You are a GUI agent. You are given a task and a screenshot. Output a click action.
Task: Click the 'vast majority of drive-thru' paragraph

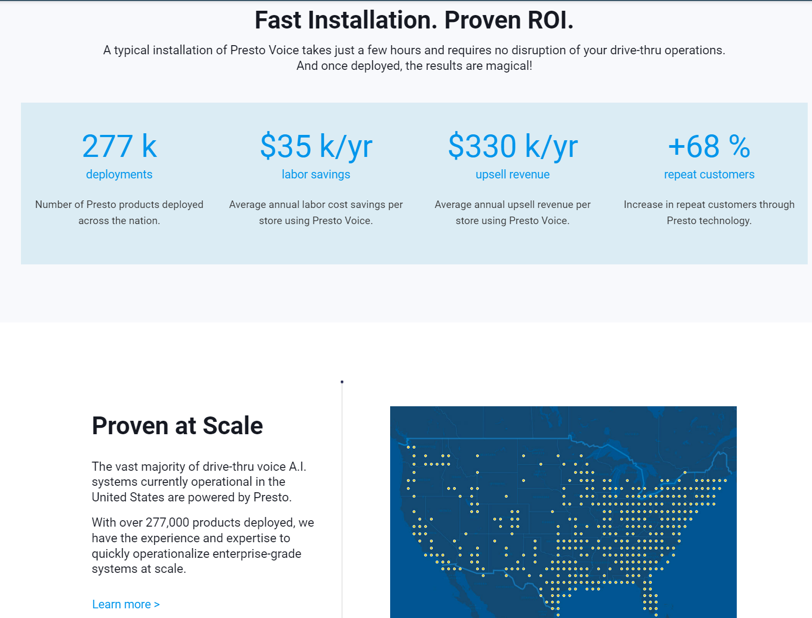click(x=199, y=482)
